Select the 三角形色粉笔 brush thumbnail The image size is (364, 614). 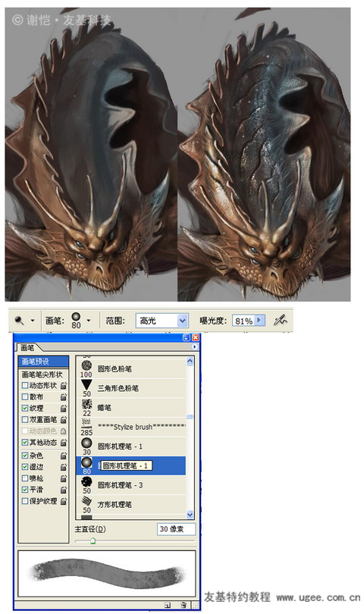(x=86, y=385)
